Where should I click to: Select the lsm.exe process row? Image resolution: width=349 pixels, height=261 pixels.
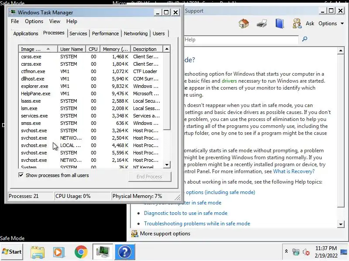pyautogui.click(x=91, y=108)
